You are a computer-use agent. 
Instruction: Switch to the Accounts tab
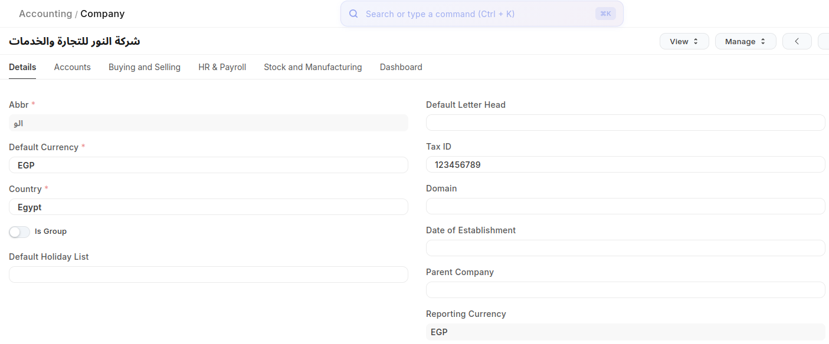(x=73, y=67)
